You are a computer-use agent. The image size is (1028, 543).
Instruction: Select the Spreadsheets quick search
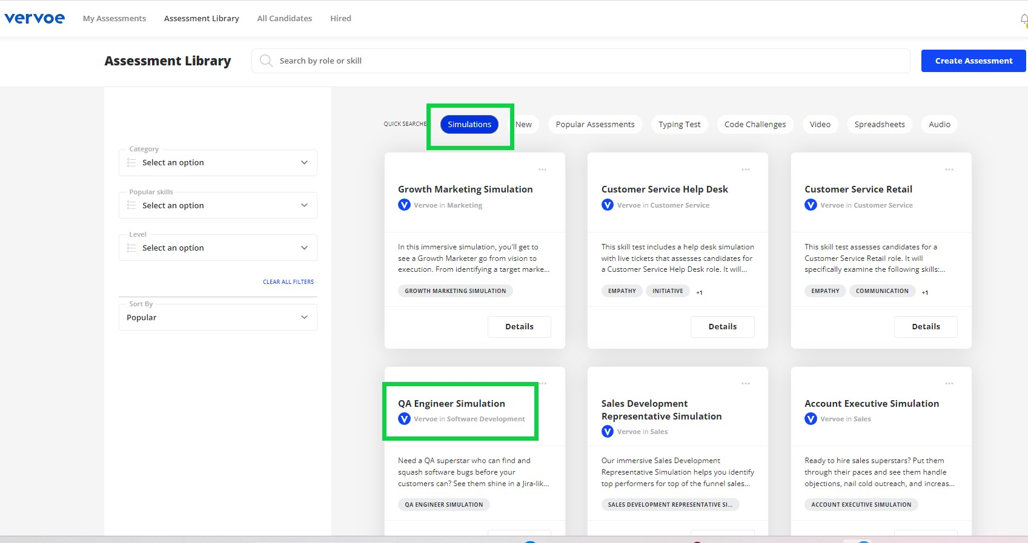pos(880,124)
